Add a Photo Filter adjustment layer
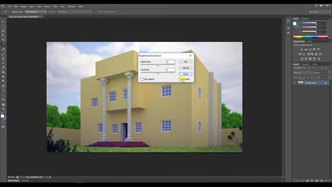This screenshot has height=187, width=332. pos(312,54)
